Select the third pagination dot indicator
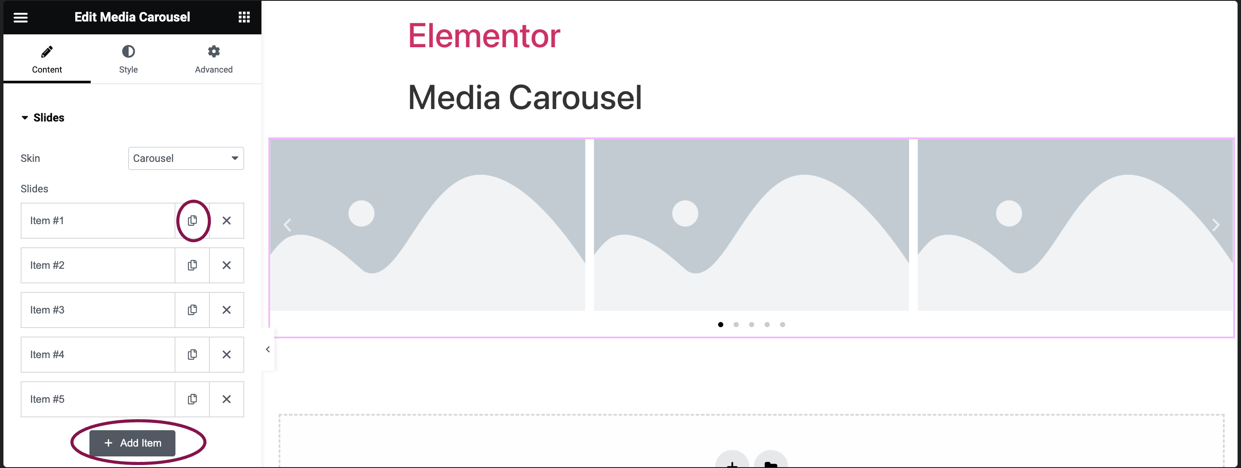Screen dimensions: 1241x468 coord(751,324)
